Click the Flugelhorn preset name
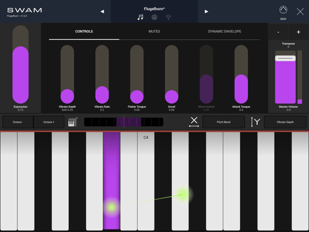Screen dimensions: 309x232 pos(154,9)
